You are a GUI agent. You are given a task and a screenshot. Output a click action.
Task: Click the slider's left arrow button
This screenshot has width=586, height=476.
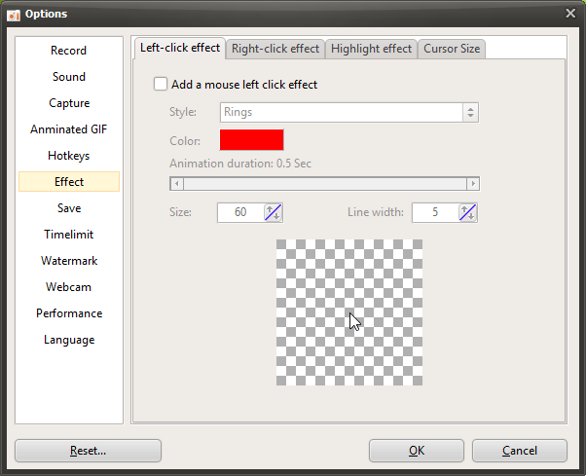pyautogui.click(x=176, y=183)
